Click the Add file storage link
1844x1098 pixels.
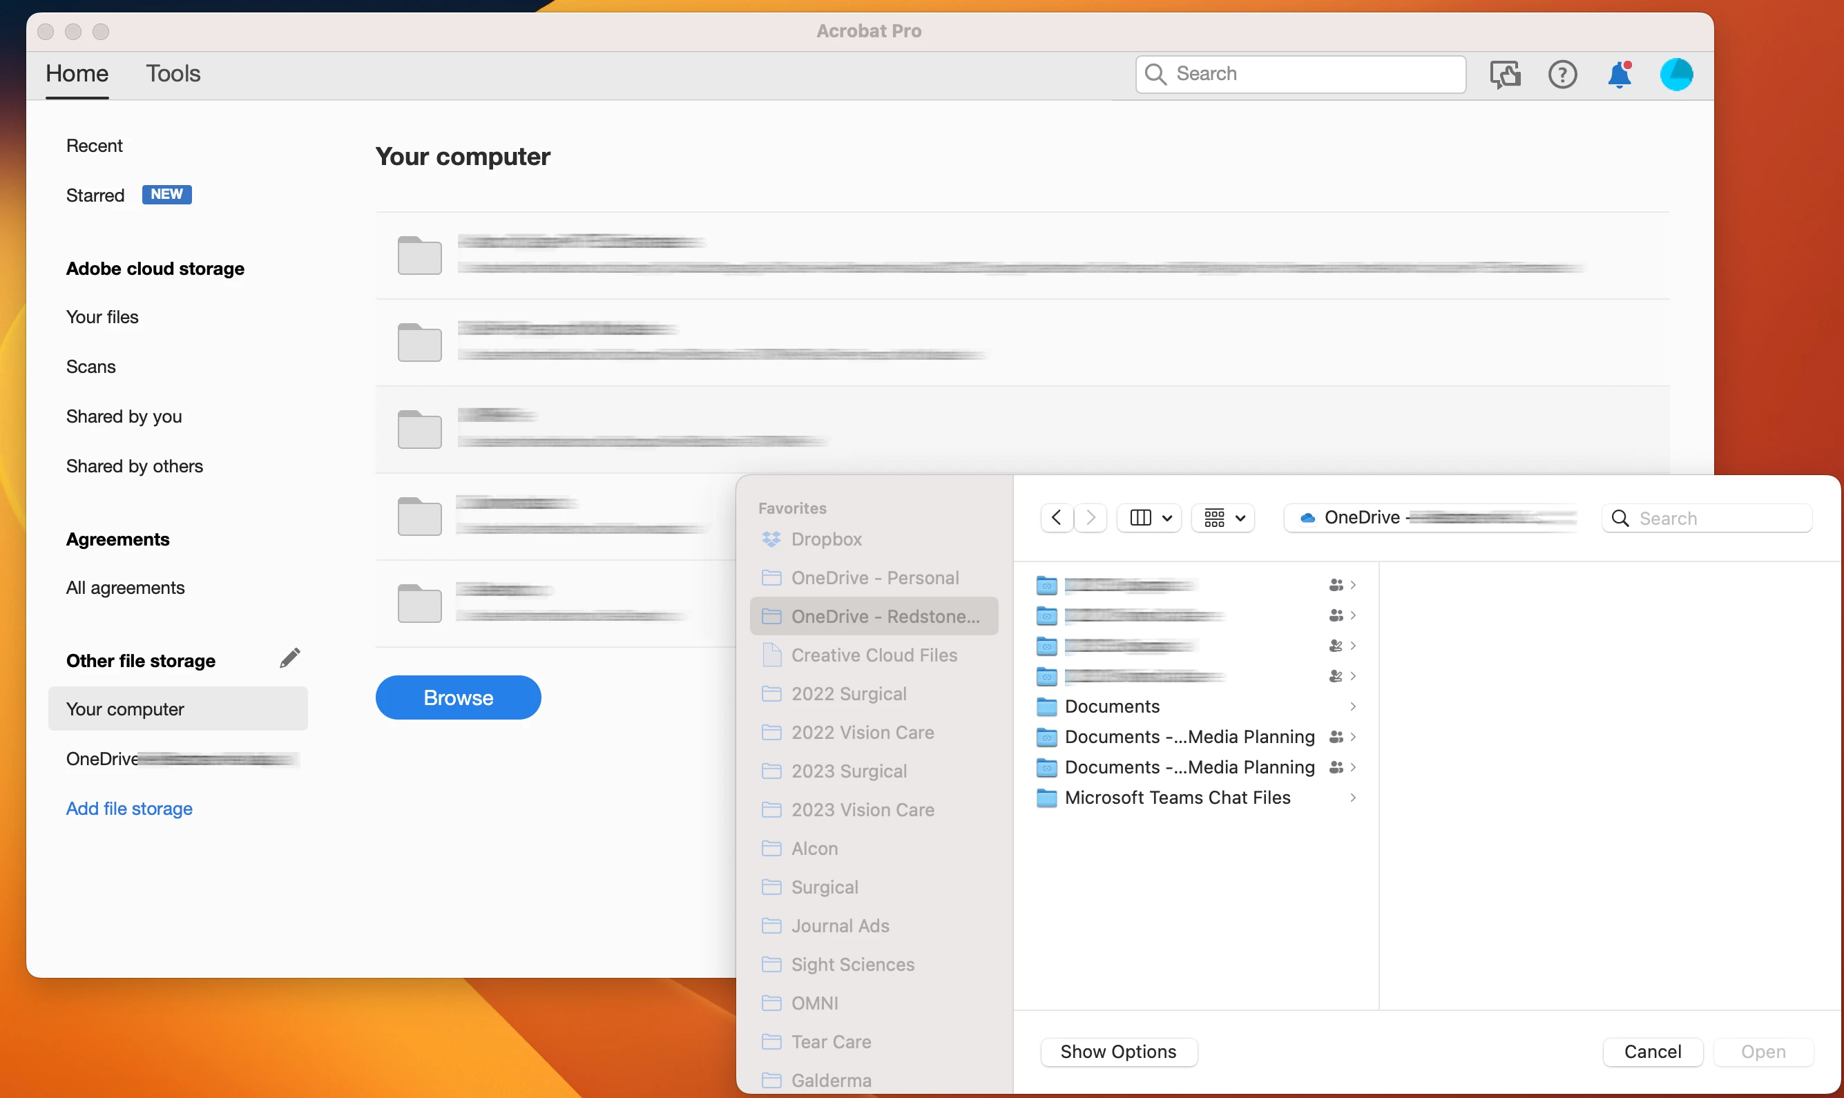pos(128,809)
